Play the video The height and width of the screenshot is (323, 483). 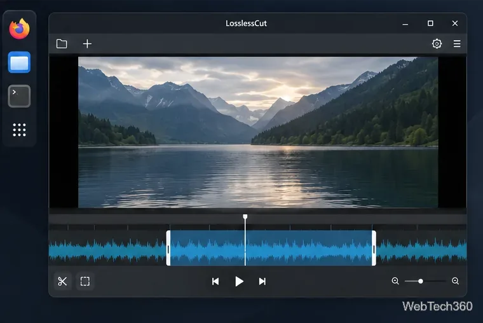[239, 282]
